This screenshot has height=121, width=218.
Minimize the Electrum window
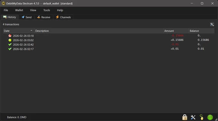pos(192,3)
